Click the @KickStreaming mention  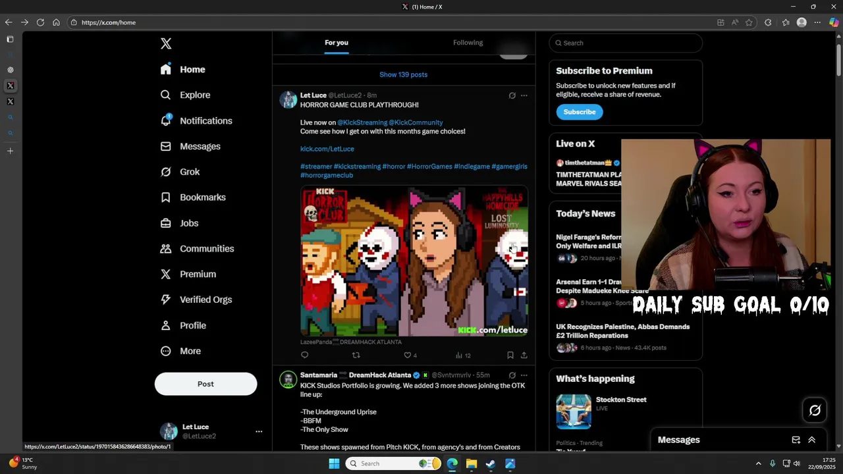pos(362,122)
